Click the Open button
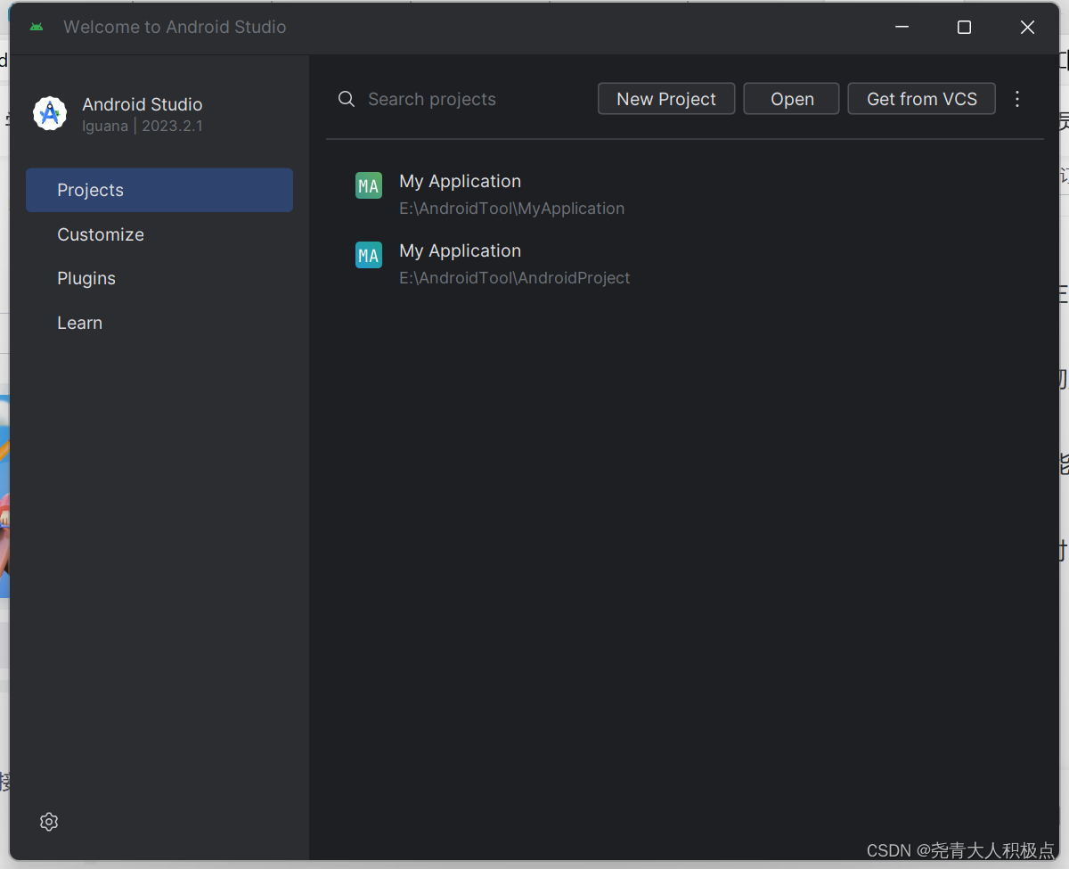The width and height of the screenshot is (1069, 869). click(x=792, y=99)
